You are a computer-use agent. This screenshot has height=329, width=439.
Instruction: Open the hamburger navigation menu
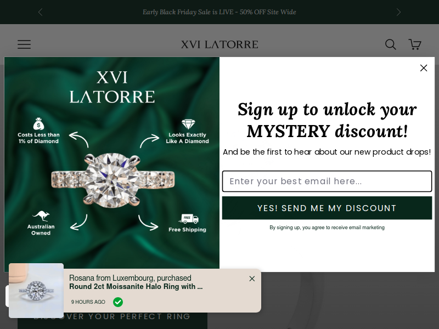24,44
